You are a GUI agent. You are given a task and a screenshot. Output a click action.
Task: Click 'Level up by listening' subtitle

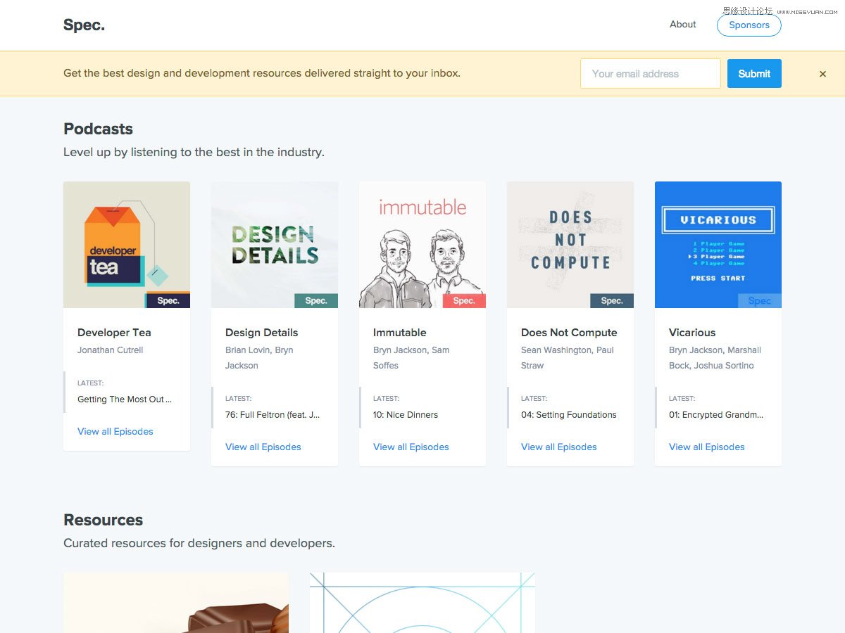(194, 153)
